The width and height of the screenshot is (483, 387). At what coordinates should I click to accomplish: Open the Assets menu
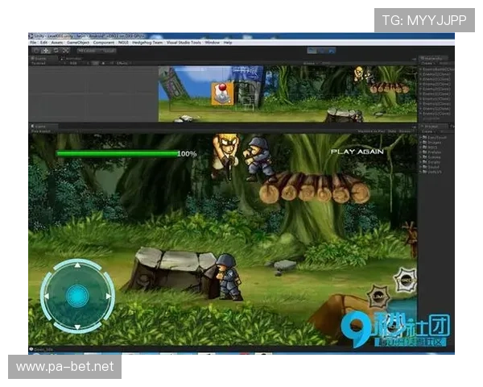click(x=57, y=43)
